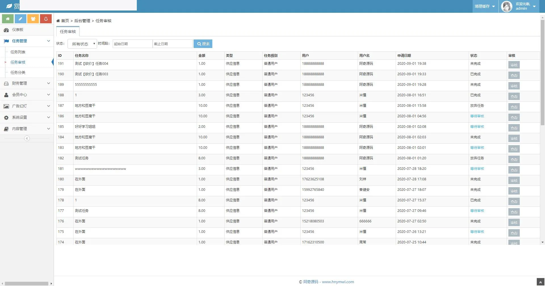Click the scrollbar down arrow

tap(542, 242)
